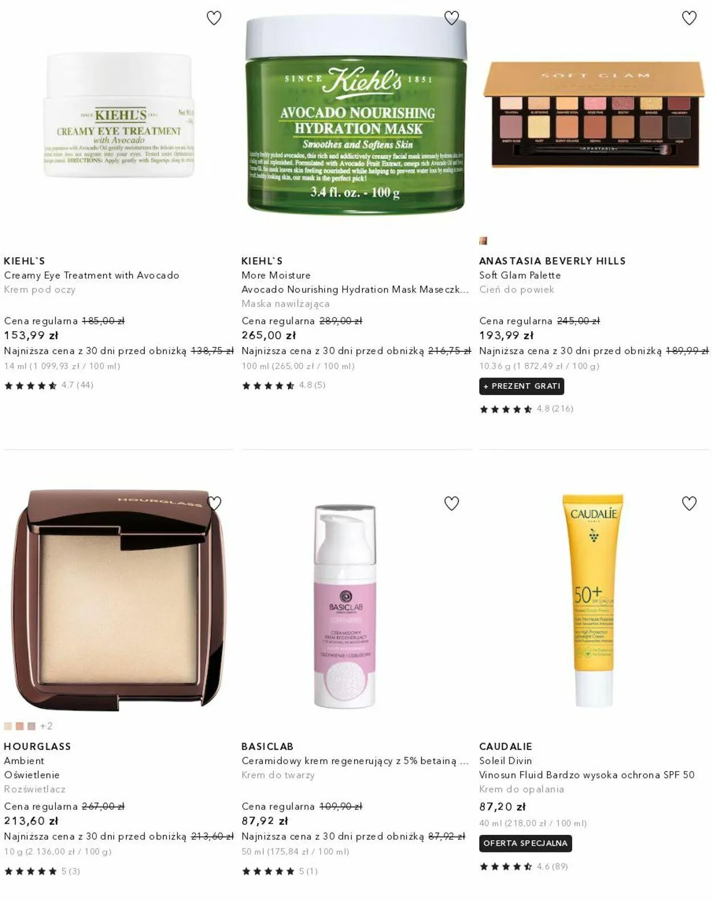Save BasicLab ceramide cream via heart icon
Screen dimensions: 713x901
(451, 504)
